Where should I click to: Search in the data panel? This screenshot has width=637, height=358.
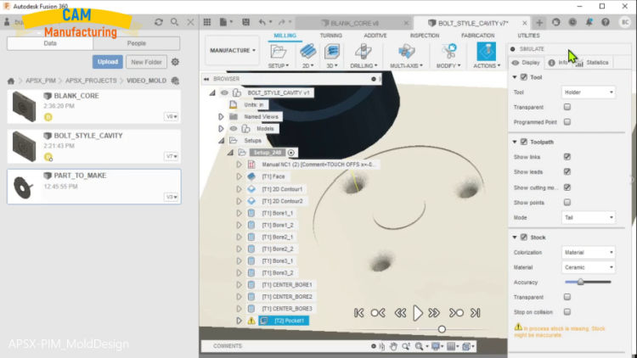point(174,22)
